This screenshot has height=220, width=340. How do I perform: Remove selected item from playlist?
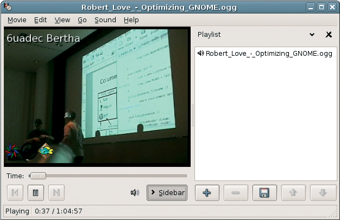coord(236,193)
